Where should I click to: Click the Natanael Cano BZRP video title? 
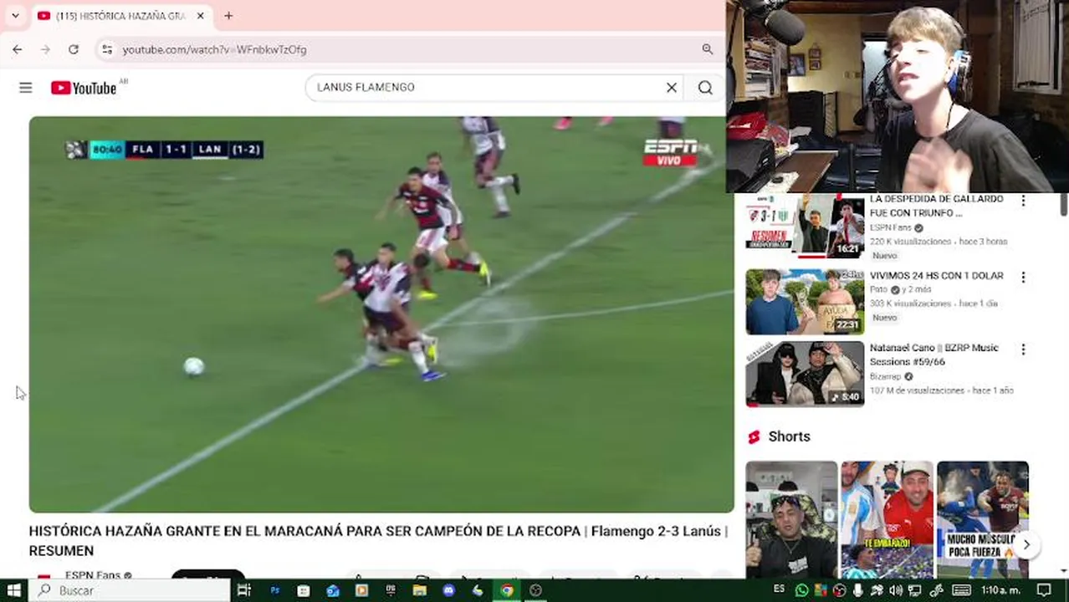[933, 355]
